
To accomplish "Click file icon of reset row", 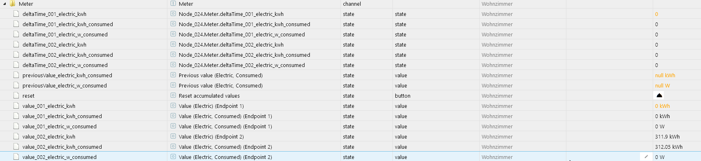I will 16,96.
